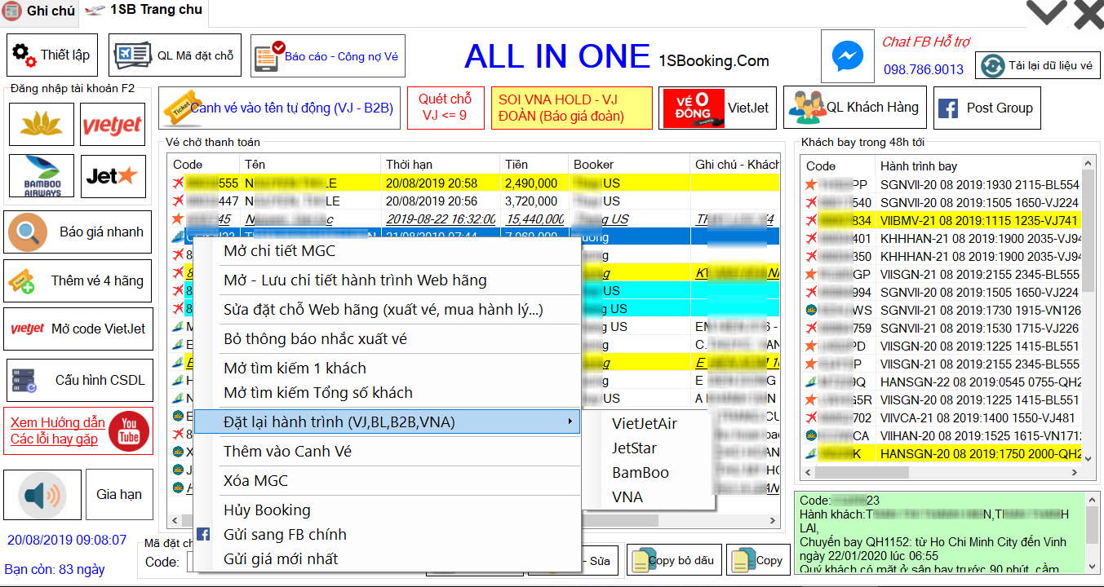Image resolution: width=1104 pixels, height=587 pixels.
Task: Choose VietJetAir from the submenu
Action: click(644, 423)
